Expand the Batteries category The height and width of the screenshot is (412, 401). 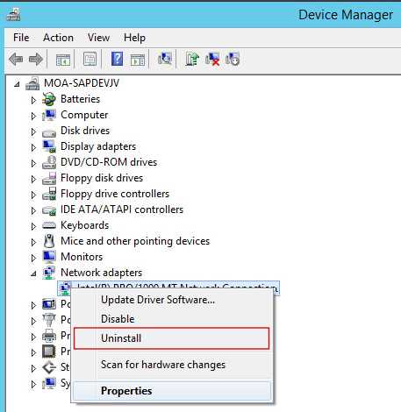[x=33, y=100]
